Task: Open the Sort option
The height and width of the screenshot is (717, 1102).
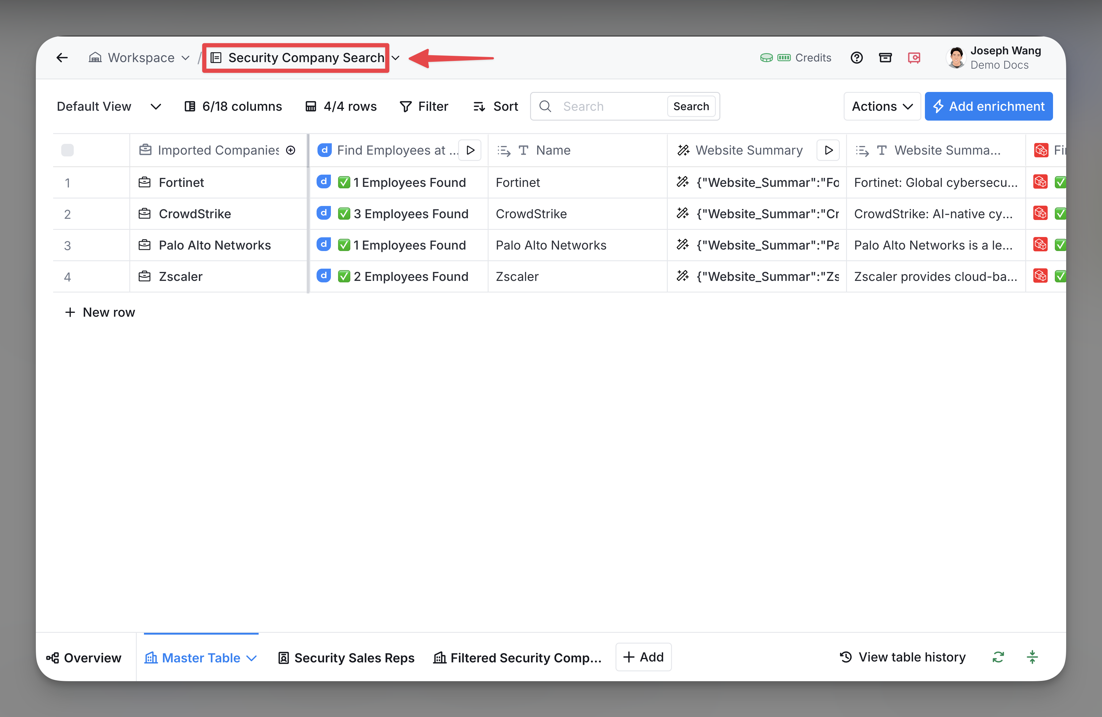Action: point(495,107)
